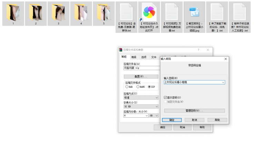Open the folder named 4
The height and width of the screenshot is (142, 276).
81,12
